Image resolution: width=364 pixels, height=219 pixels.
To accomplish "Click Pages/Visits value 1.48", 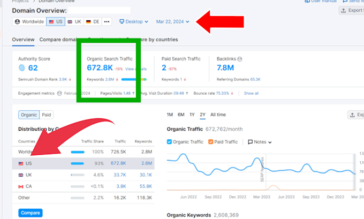I will [x=127, y=93].
